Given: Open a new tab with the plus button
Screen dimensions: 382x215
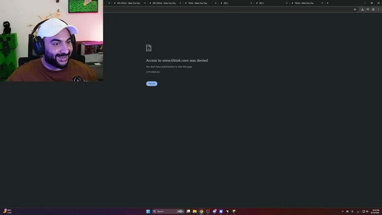Looking at the screenshot, I should 327,3.
